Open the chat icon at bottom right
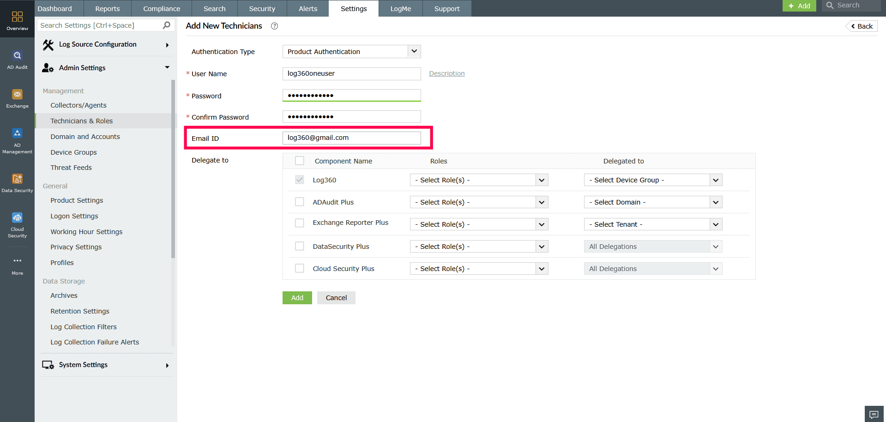Screen dimensions: 886x422 click(874, 414)
